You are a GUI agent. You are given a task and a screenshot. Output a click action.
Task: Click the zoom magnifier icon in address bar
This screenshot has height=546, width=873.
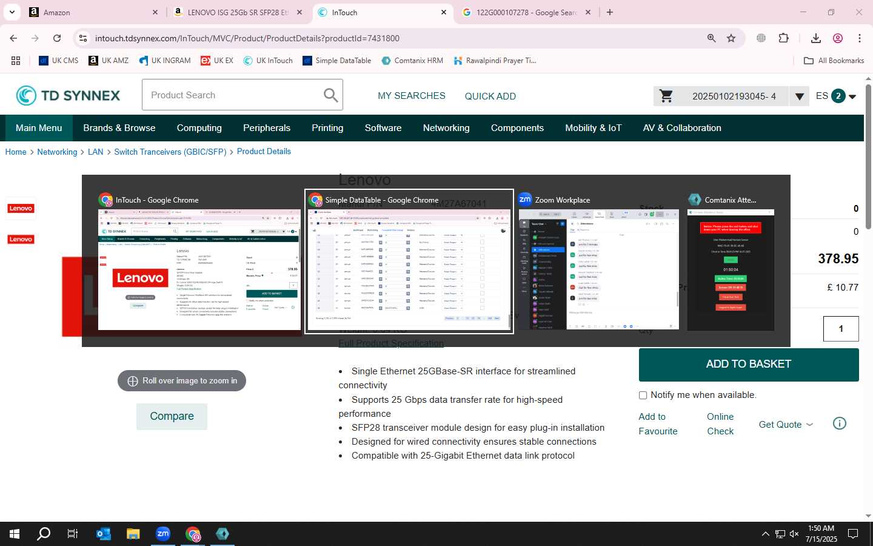[712, 38]
